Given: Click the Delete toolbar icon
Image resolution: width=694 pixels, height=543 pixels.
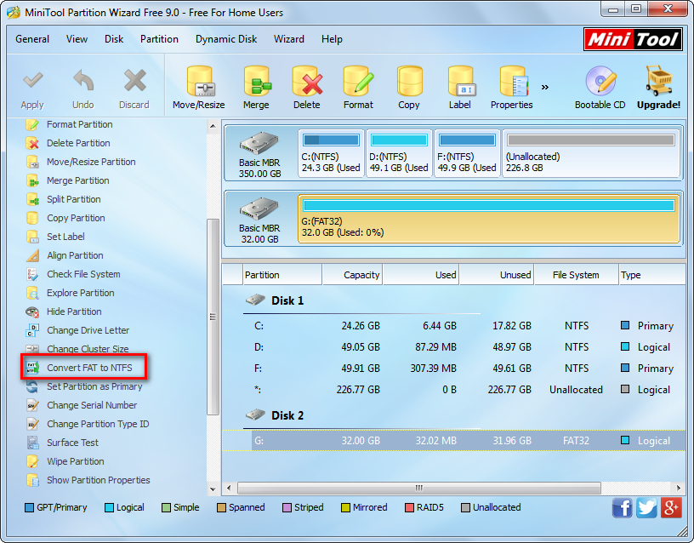Looking at the screenshot, I should 307,82.
